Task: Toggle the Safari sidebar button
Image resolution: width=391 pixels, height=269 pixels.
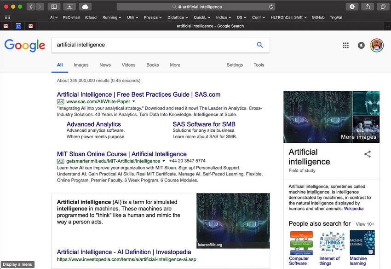Action: 54,7
